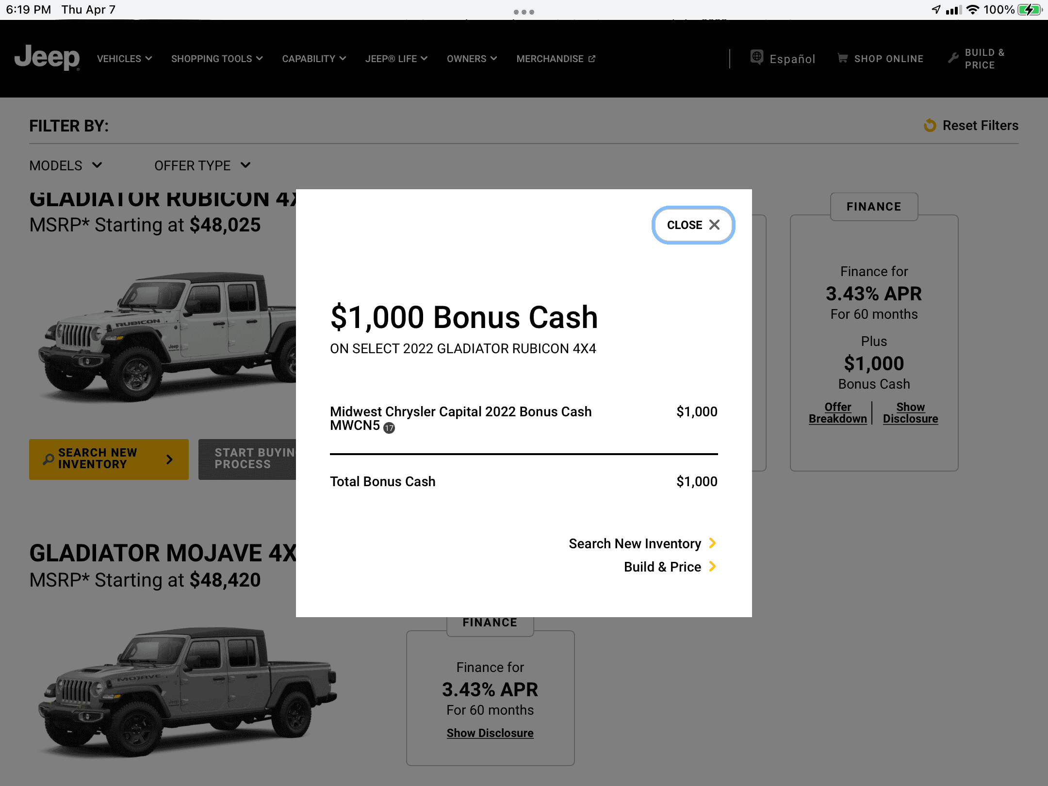Click the "$48,420" Mojave MSRP price
1048x786 pixels.
[225, 580]
